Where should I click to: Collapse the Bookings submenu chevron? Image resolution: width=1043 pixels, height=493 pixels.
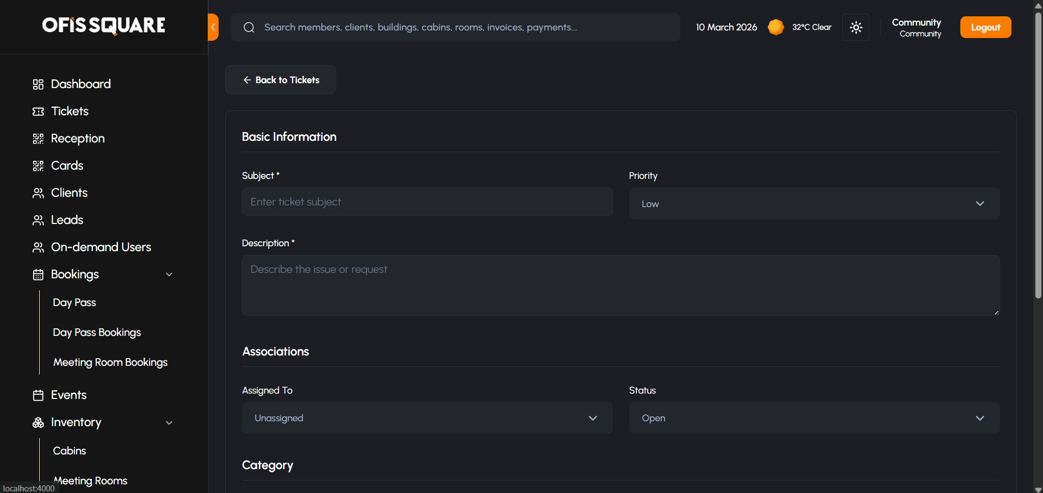[x=169, y=274]
